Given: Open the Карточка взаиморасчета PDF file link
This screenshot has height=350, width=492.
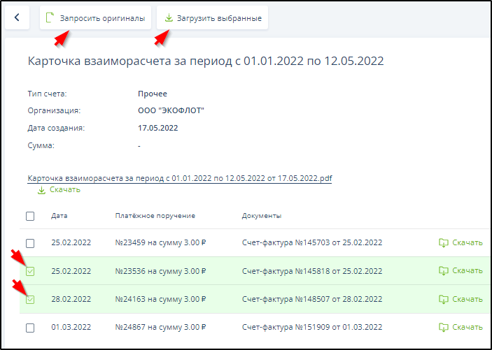Looking at the screenshot, I should point(179,178).
